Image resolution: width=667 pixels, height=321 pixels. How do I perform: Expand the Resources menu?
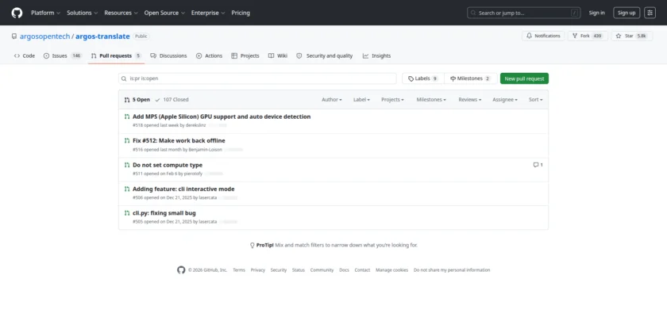121,13
